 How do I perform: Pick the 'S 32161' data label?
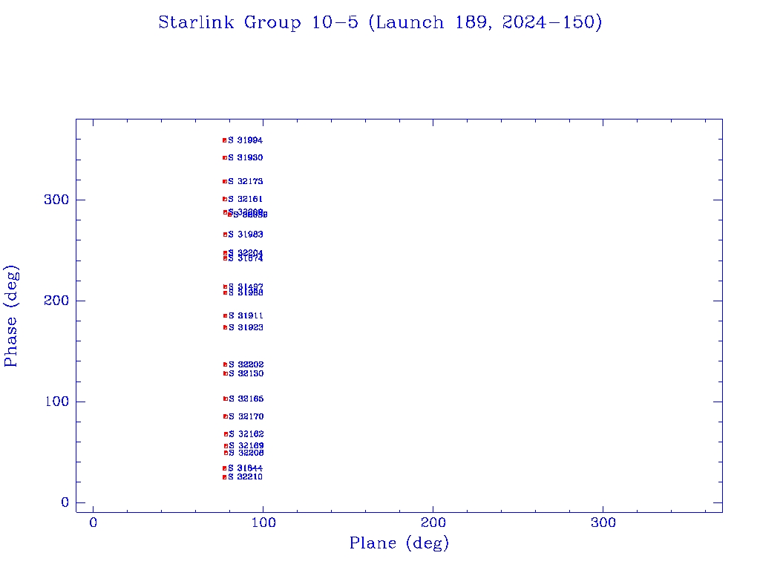pyautogui.click(x=245, y=199)
